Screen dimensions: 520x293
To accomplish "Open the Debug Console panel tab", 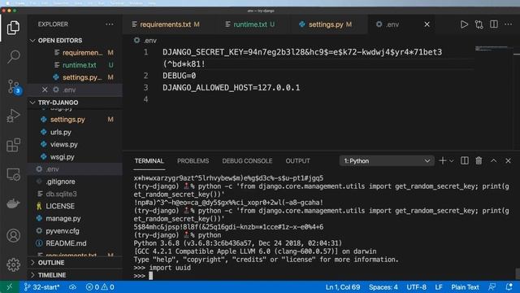I will click(247, 161).
